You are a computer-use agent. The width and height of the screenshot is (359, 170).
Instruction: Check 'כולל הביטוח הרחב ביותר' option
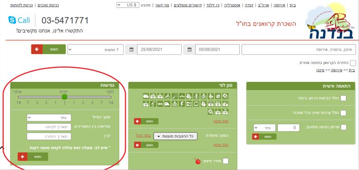[343, 98]
